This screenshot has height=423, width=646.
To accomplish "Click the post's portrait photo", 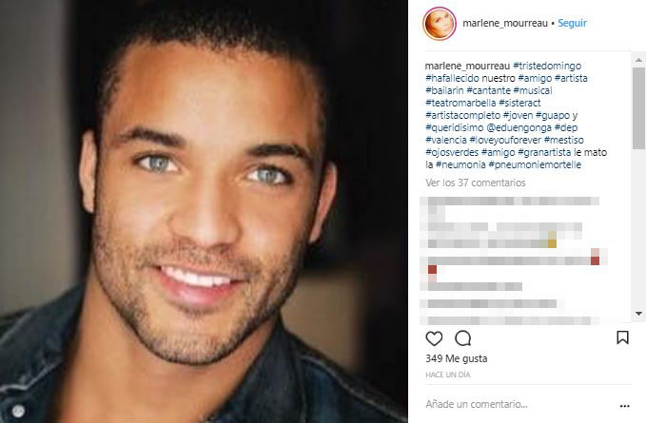I will [204, 211].
